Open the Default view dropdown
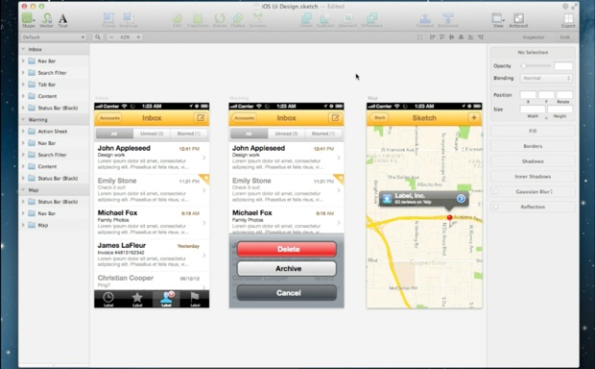The image size is (595, 369). tap(53, 37)
